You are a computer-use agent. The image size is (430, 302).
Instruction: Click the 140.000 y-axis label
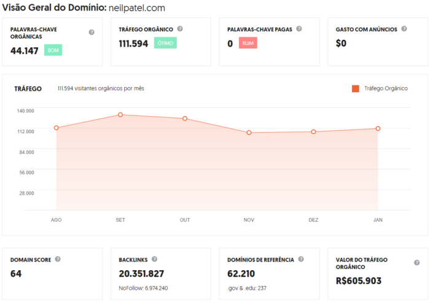point(26,110)
